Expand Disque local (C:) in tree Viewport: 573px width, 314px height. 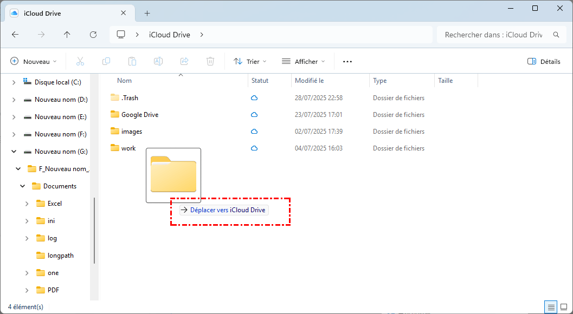point(14,82)
